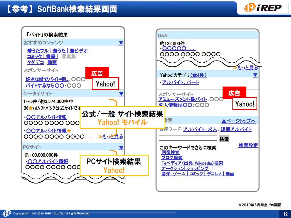Screen dimensions: 291x218
Task: Collapse the ケータイサイト section arrow
Action: click(x=121, y=94)
